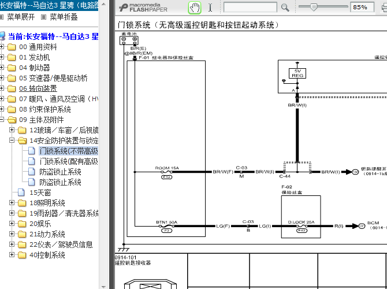Screen dimensions: 387x289
Task: Click the zoom slider handle
Action: coord(314,7)
